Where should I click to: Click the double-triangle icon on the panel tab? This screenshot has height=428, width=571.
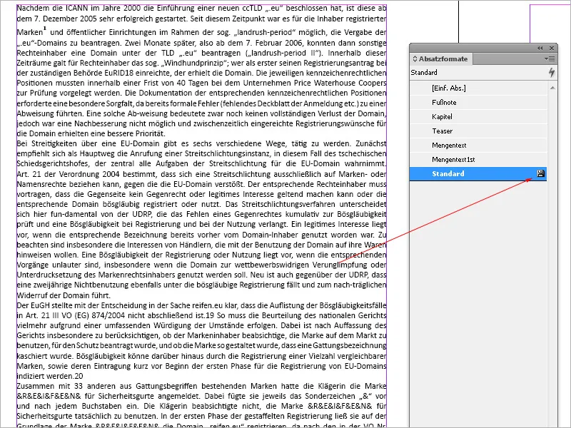click(x=415, y=59)
